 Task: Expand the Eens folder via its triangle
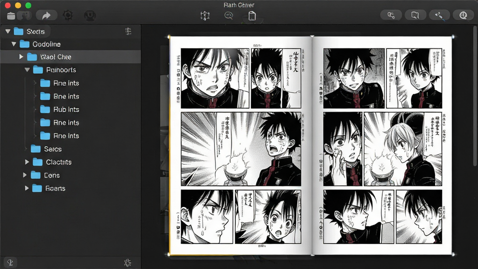coord(25,175)
